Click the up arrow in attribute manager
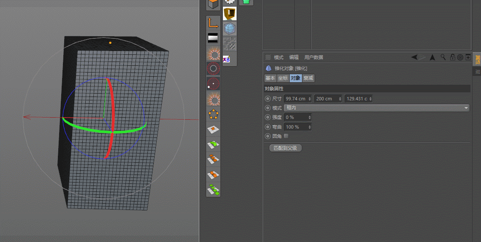 432,57
